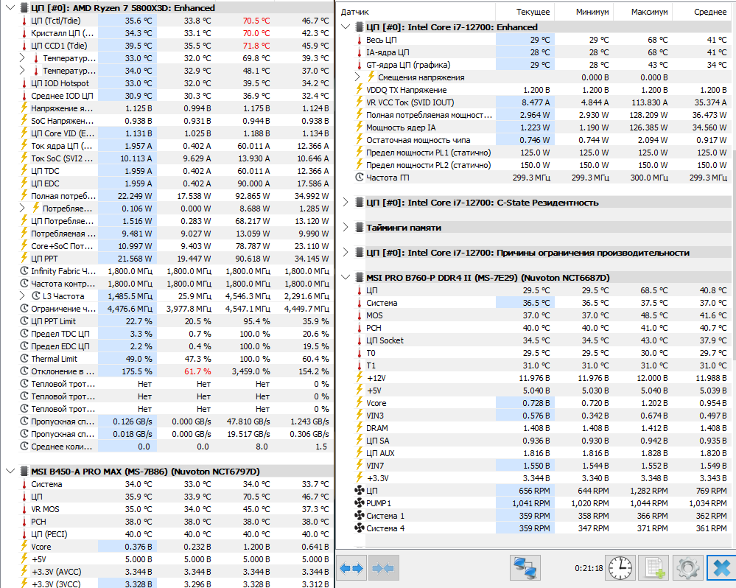Select the VR VCC Ток (SVID IOUT) row
The width and height of the screenshot is (736, 588).
coord(542,102)
